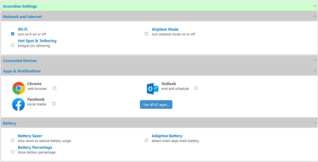Click the Chrome app icon

[19, 88]
